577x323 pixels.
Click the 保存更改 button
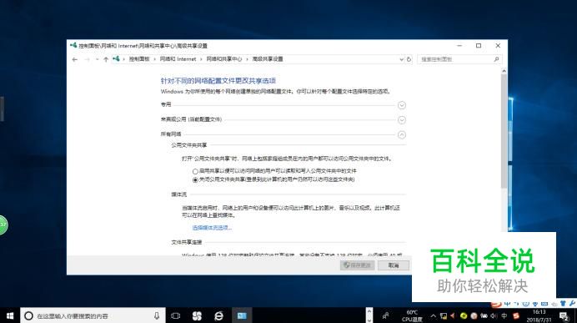pyautogui.click(x=357, y=265)
